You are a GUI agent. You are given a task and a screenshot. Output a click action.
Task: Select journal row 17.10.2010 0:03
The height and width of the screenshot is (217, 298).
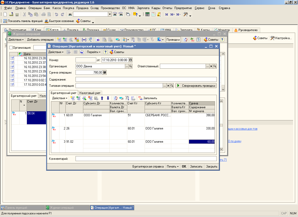coord(28,85)
